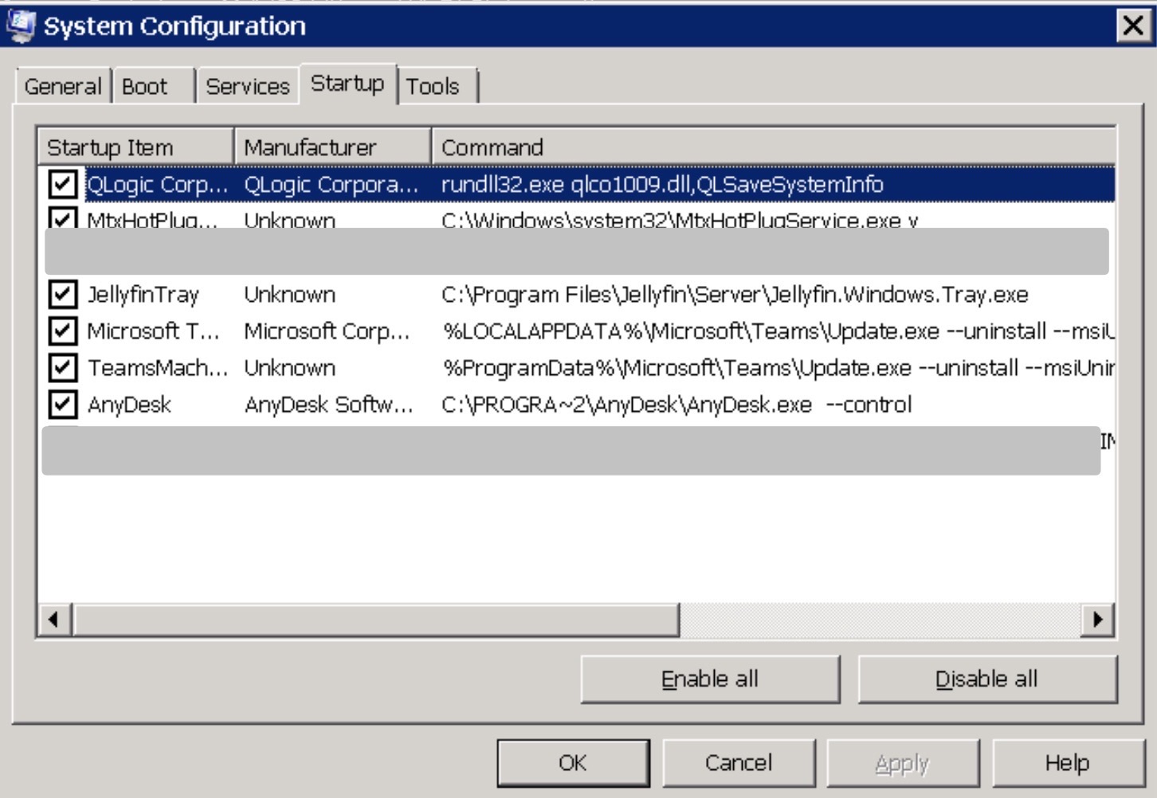Toggle the TeamsMachine startup checkbox

(x=62, y=368)
